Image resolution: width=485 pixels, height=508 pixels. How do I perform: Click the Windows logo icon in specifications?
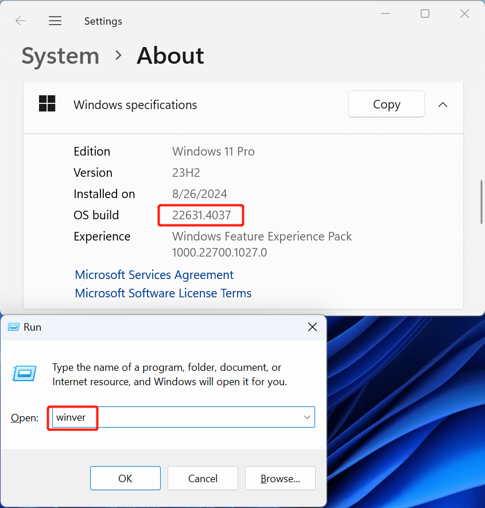coord(47,104)
